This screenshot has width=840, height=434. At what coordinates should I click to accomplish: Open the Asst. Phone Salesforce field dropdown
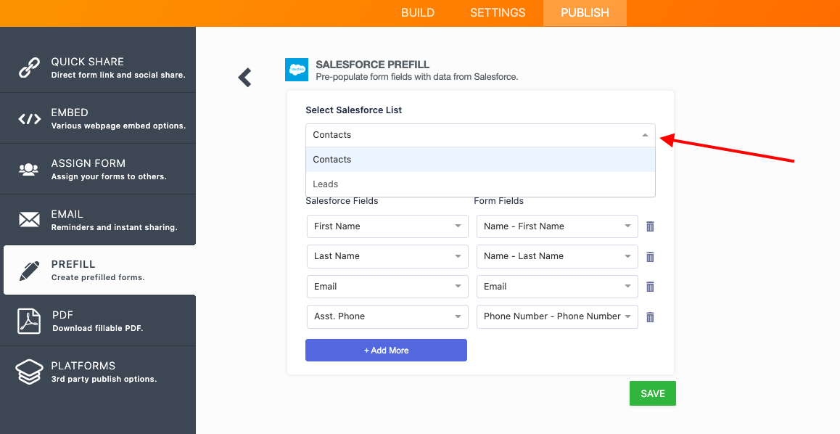coord(458,316)
